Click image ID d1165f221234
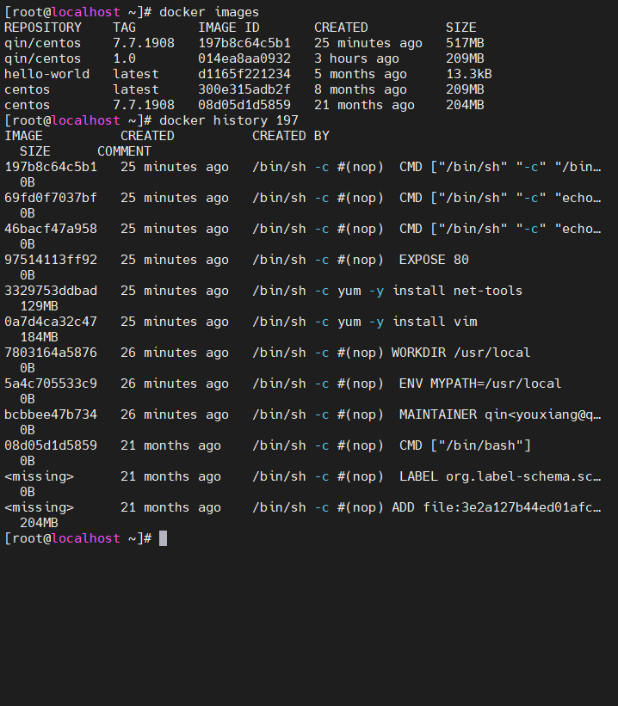The width and height of the screenshot is (618, 706). pyautogui.click(x=244, y=74)
